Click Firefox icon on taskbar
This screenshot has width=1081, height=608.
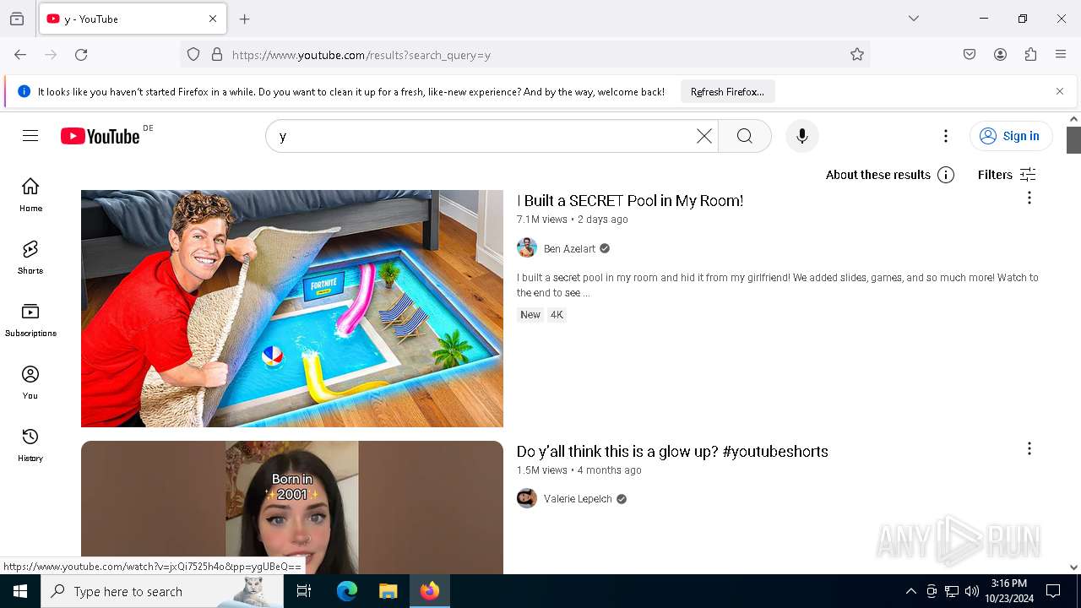pos(430,591)
